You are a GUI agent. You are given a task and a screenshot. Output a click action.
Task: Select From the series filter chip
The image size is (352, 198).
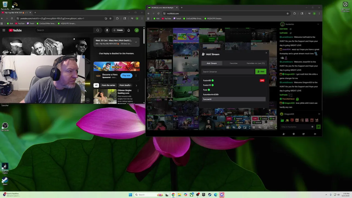click(x=108, y=85)
